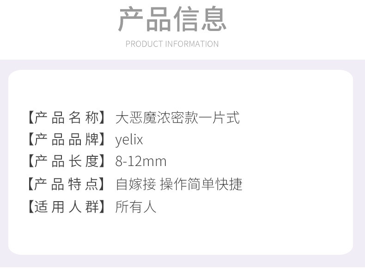The height and width of the screenshot is (271, 365).
Task: Click 产品 in the large heading
Action: point(145,19)
